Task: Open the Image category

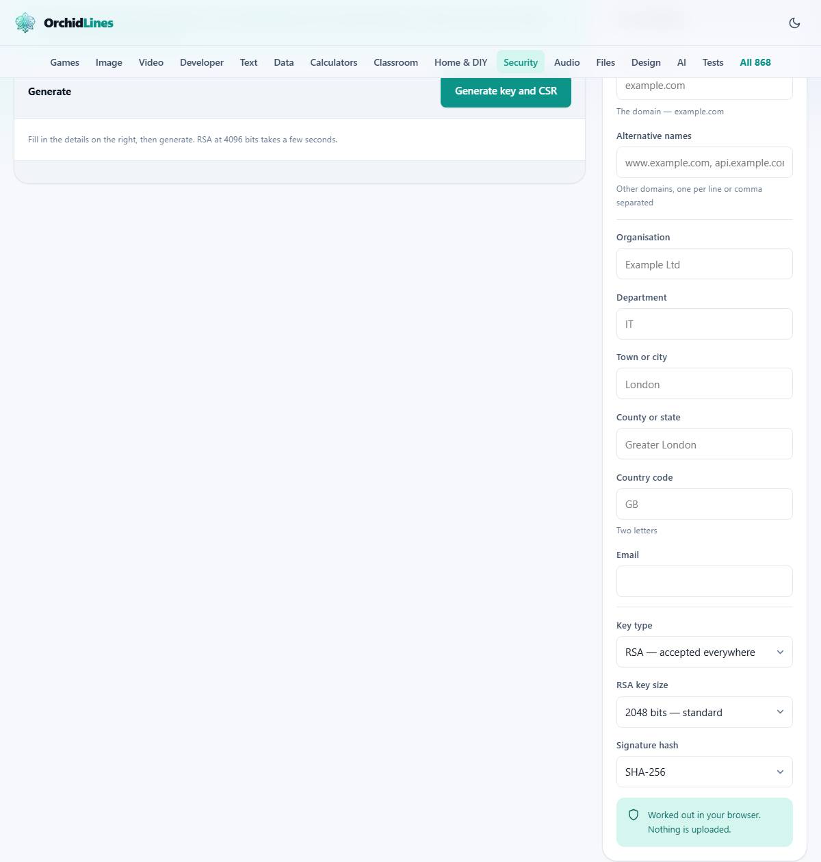Action: click(x=109, y=62)
